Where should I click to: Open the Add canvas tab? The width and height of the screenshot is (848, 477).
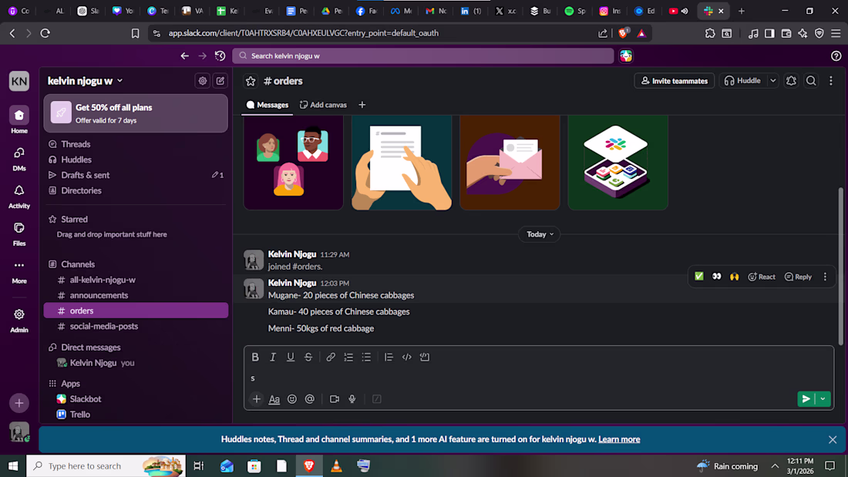point(324,105)
